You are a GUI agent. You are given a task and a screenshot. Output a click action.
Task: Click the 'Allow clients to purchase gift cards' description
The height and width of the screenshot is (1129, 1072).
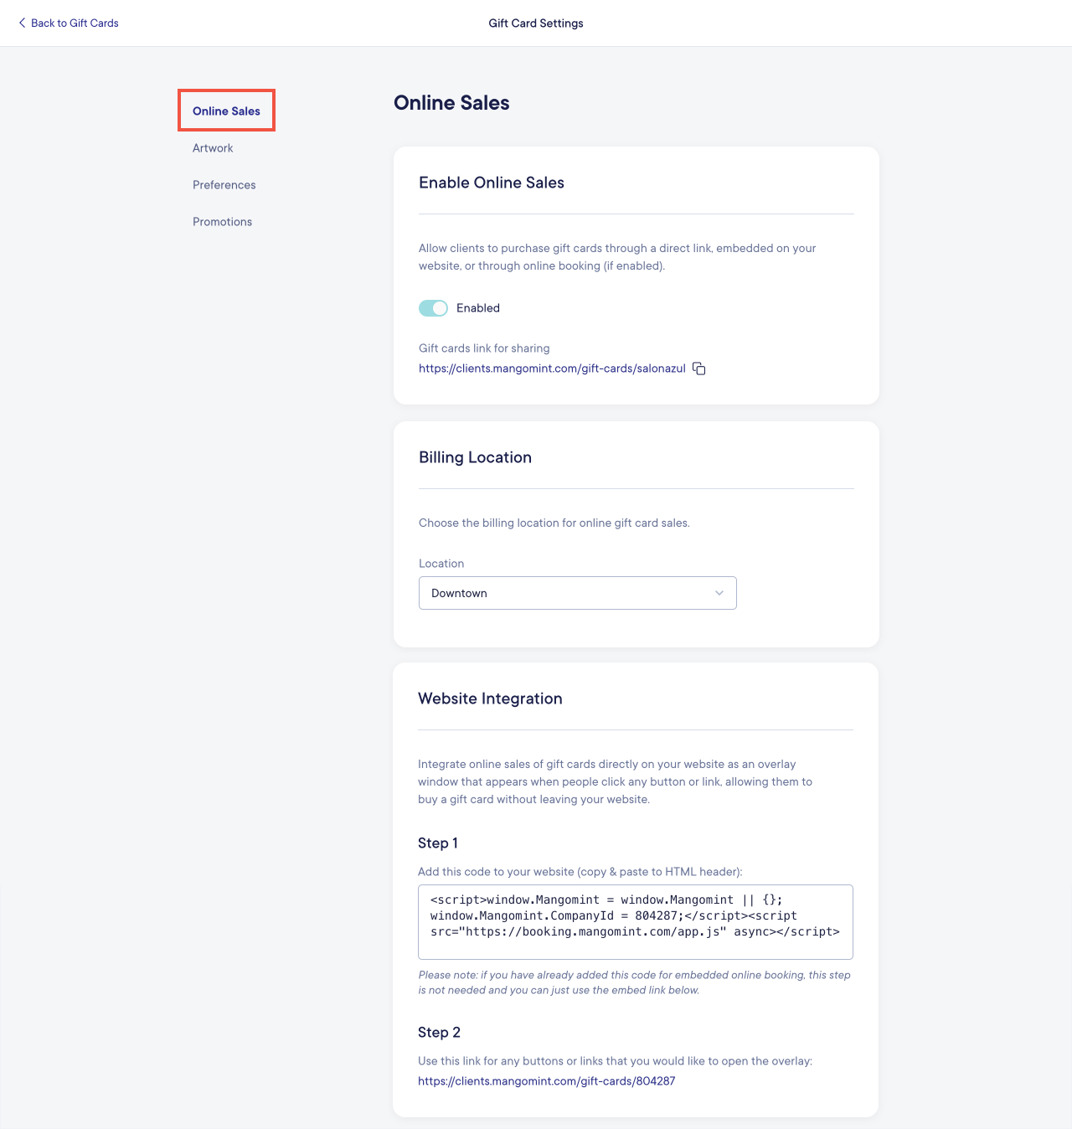617,257
